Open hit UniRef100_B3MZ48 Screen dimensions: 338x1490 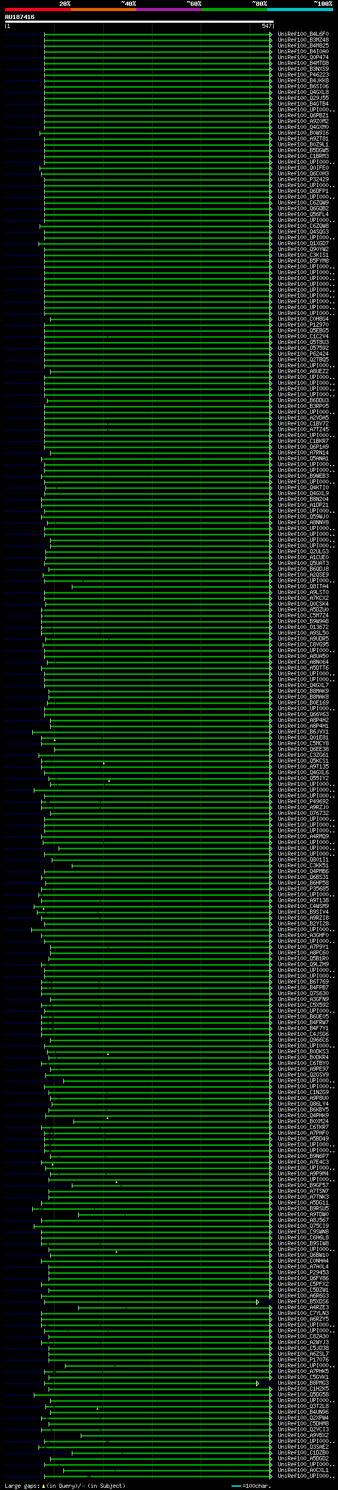tap(303, 40)
